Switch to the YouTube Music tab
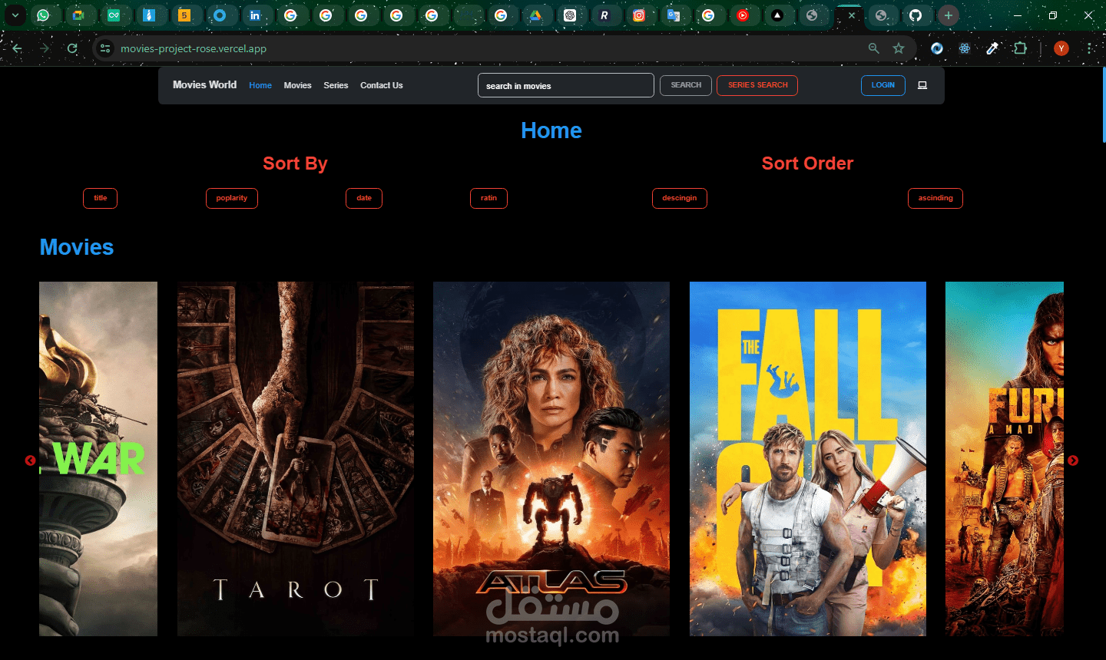The image size is (1106, 660). point(743,15)
